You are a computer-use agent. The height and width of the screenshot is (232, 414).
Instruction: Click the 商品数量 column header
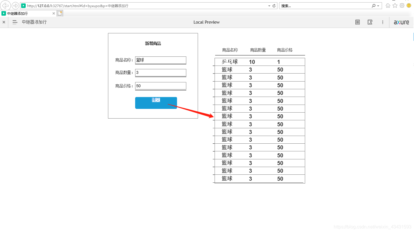[258, 50]
